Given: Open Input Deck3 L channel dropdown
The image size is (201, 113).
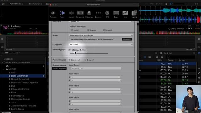Looking at the screenshot, I should click(96, 101).
